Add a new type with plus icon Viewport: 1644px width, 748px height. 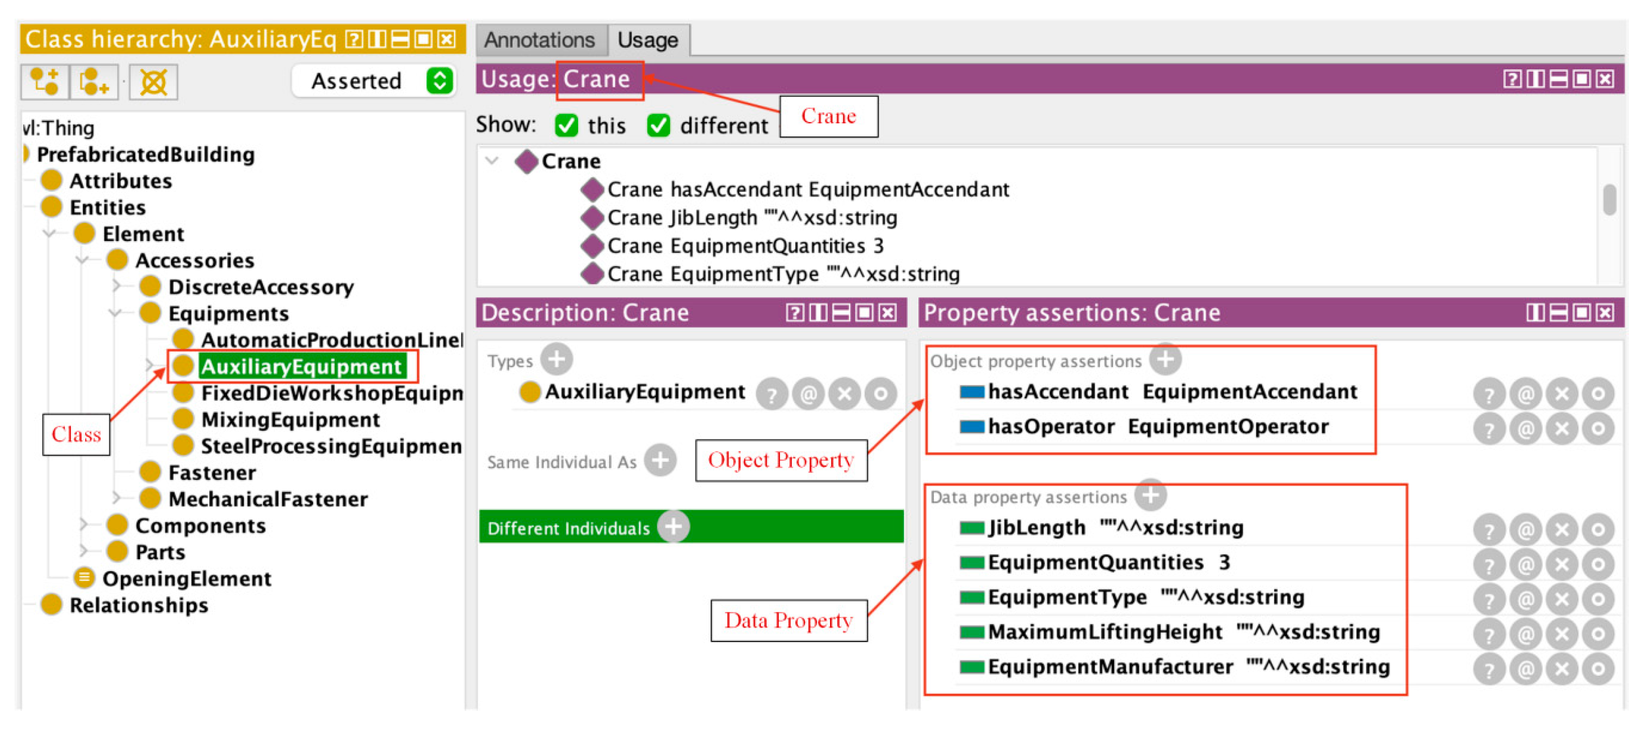[557, 359]
